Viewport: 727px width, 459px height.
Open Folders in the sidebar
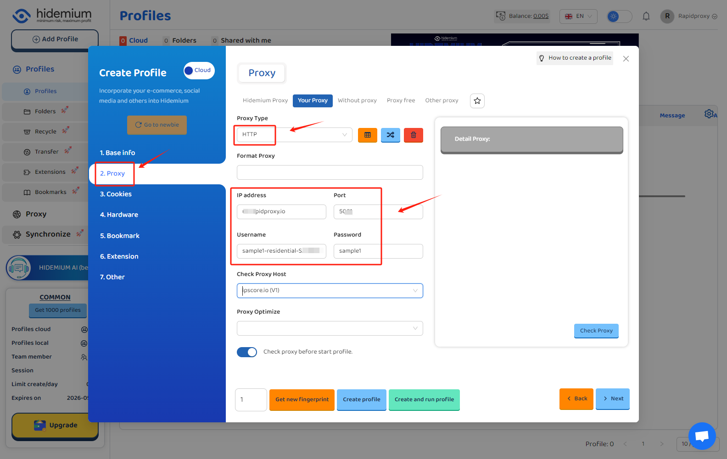point(45,111)
